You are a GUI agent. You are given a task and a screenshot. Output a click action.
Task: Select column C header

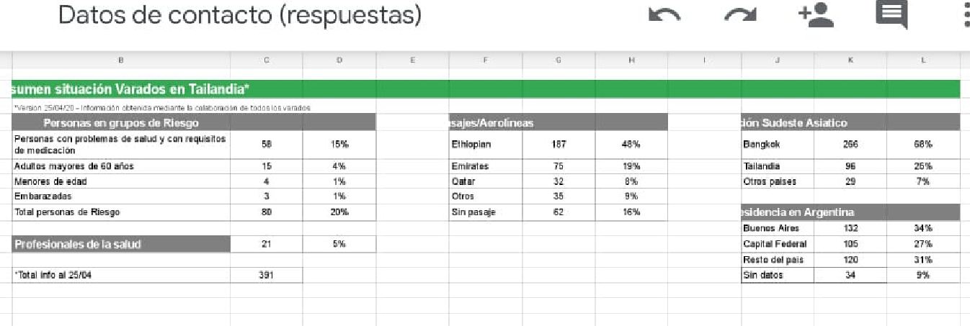click(267, 60)
